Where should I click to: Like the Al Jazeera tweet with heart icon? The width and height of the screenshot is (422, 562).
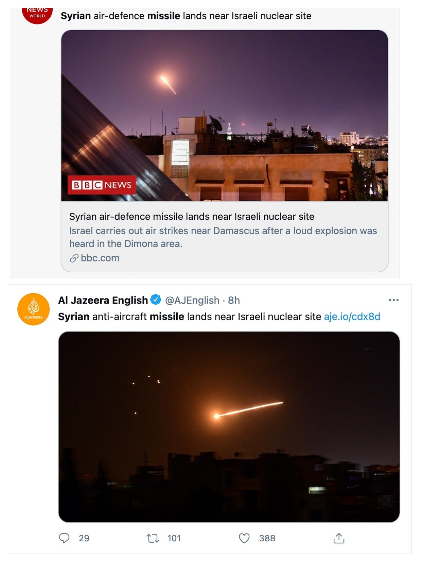tap(244, 538)
